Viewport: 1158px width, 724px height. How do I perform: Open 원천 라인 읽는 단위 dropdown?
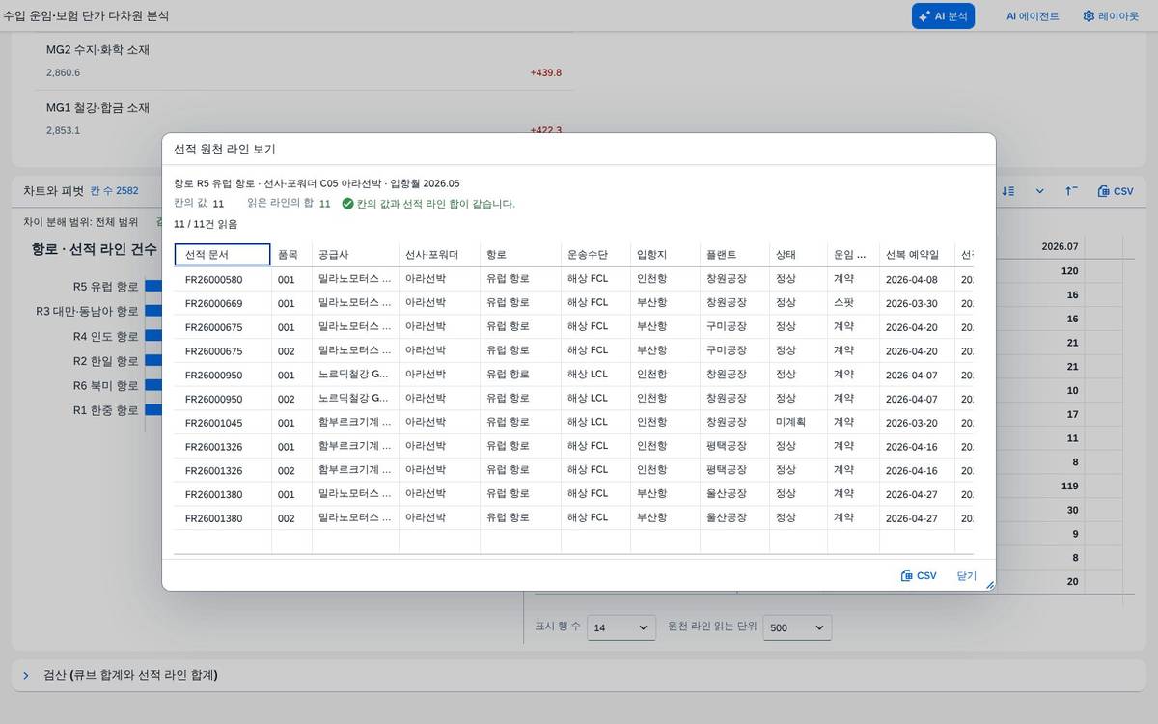point(797,627)
